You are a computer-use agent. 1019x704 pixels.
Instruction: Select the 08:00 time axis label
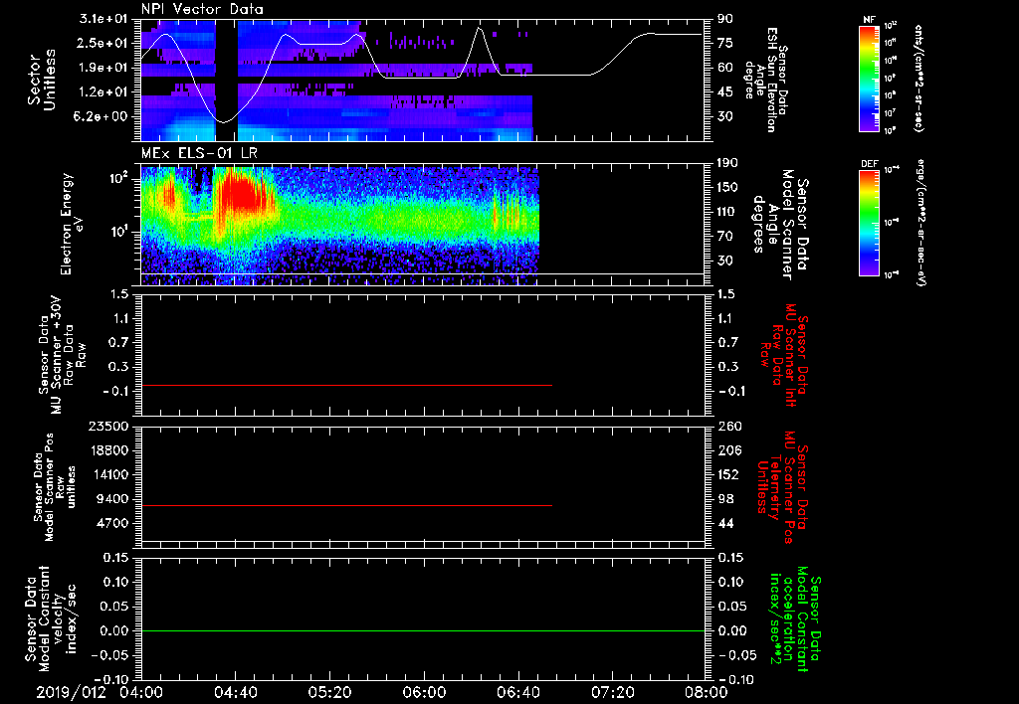tap(706, 692)
